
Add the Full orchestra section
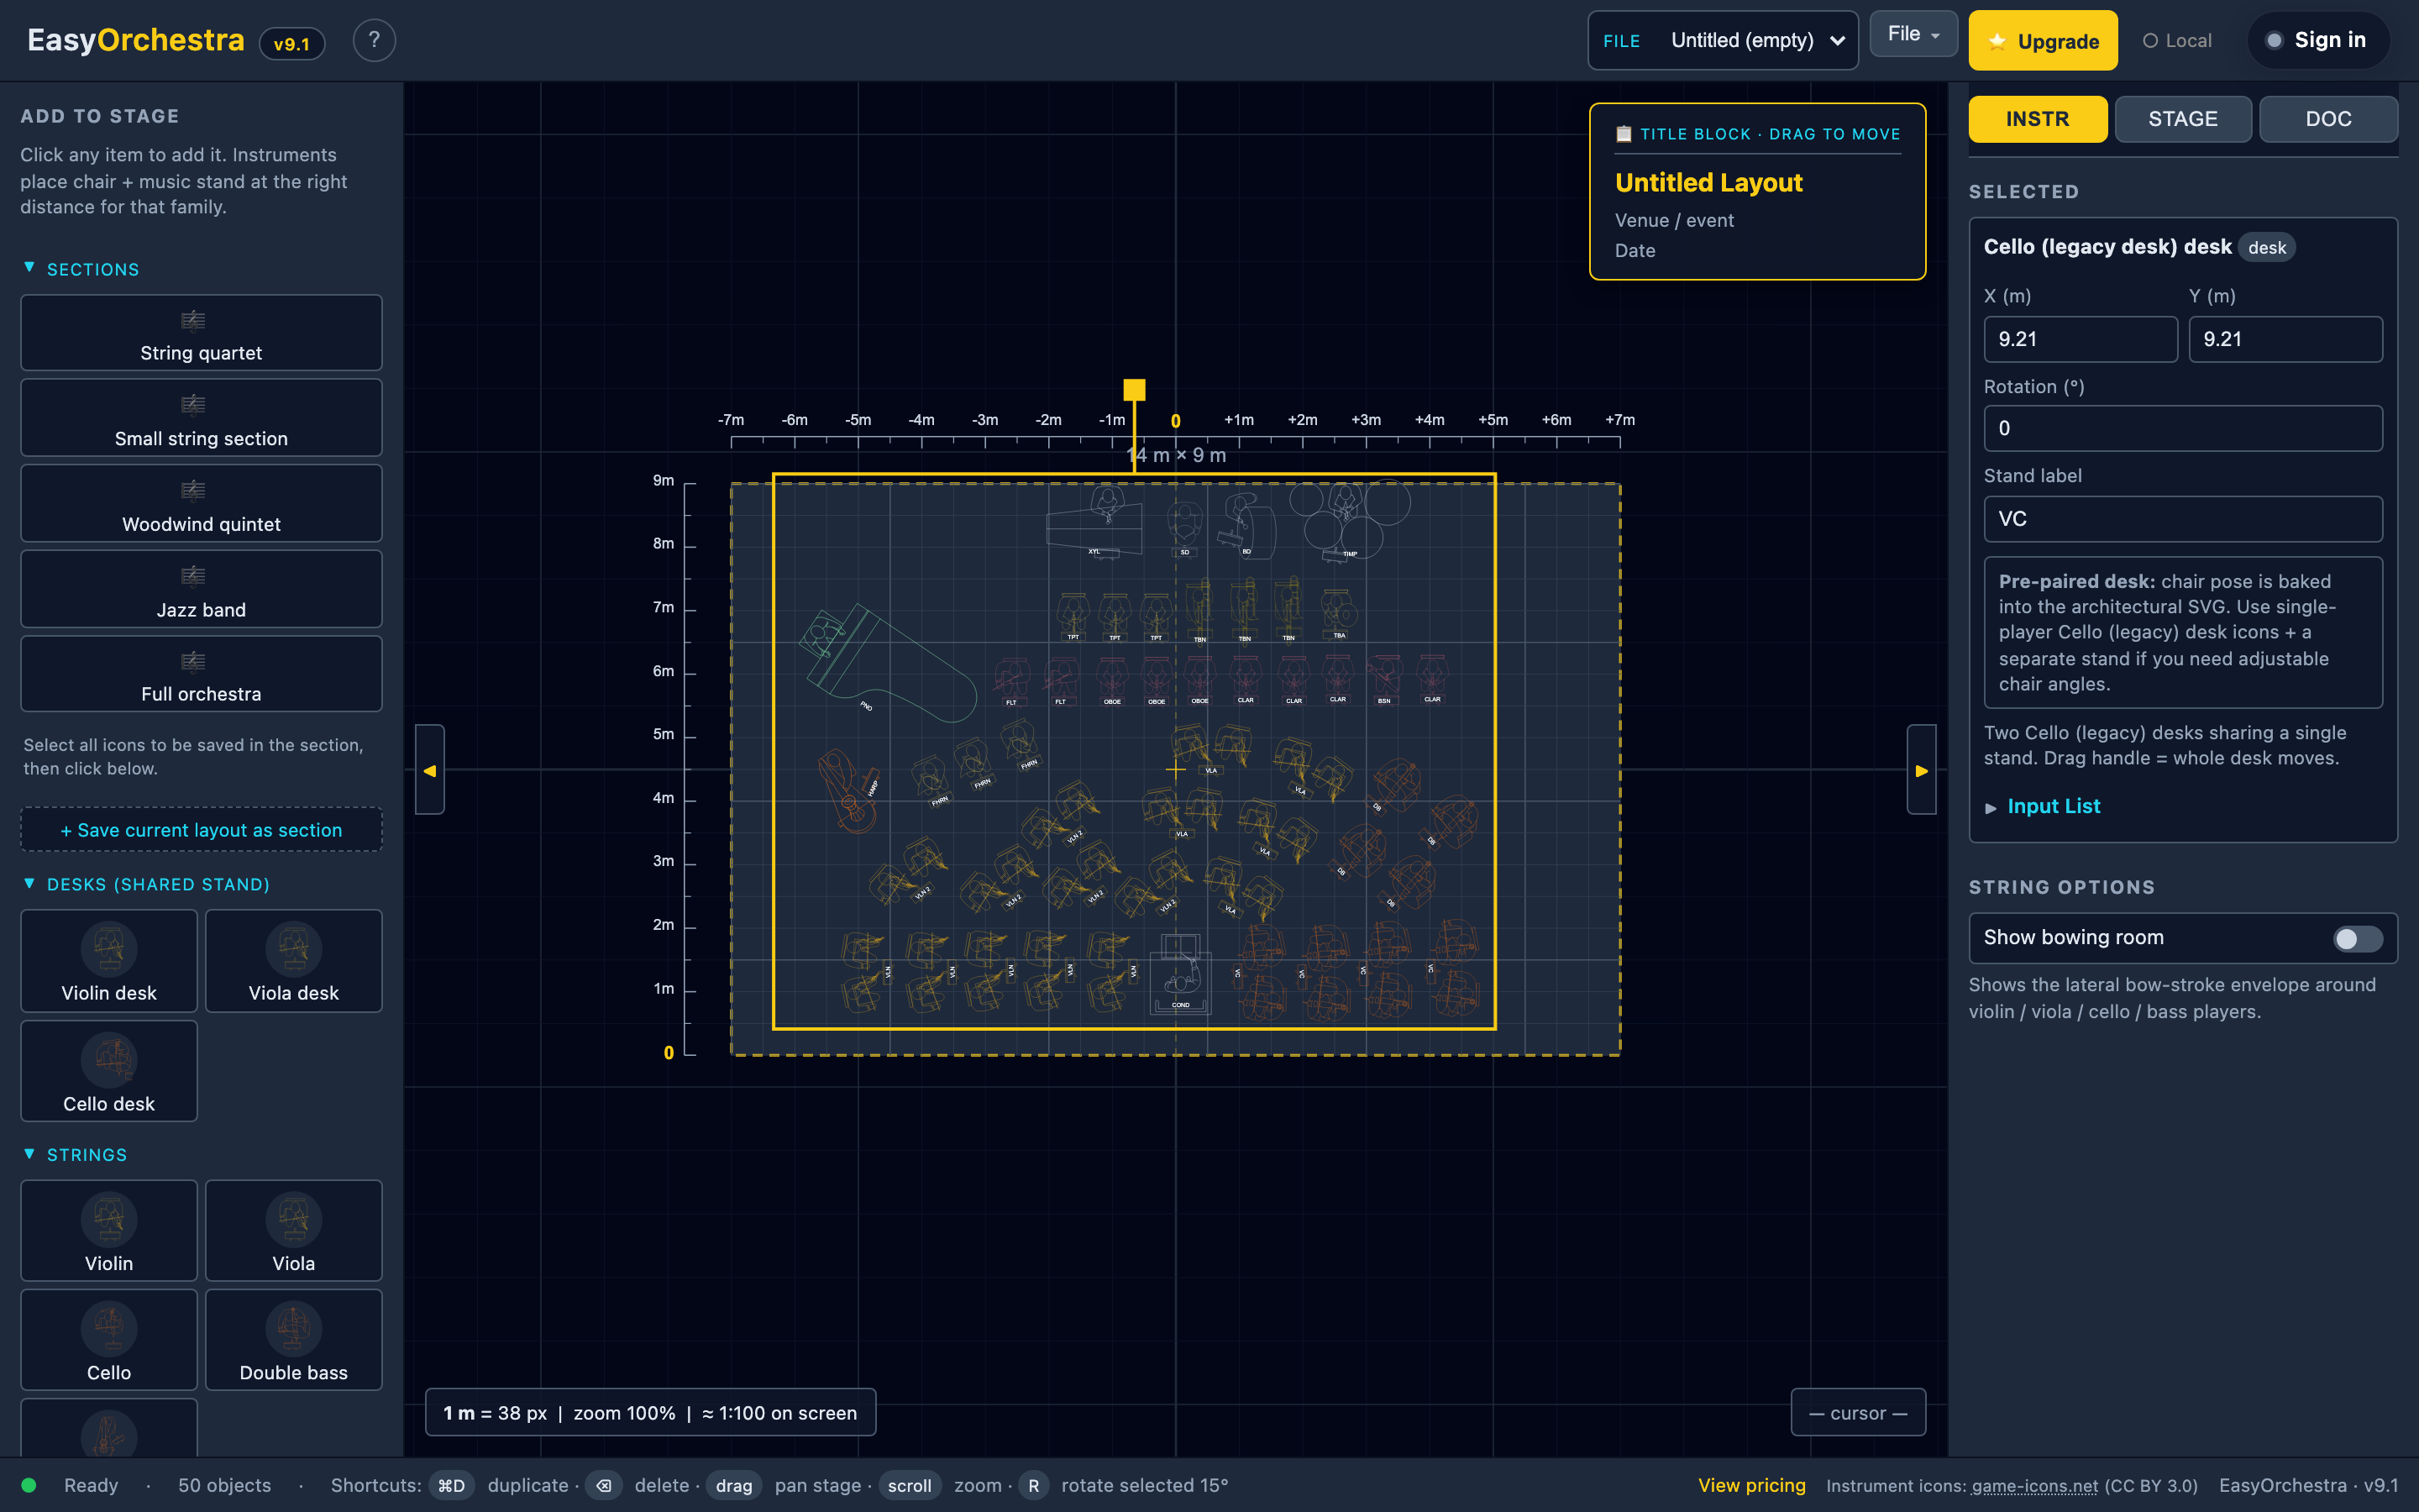click(x=201, y=674)
